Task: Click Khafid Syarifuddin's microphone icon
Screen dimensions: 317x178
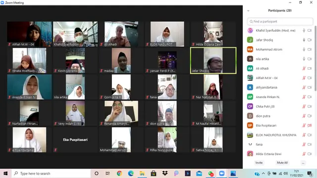Action: point(304,31)
